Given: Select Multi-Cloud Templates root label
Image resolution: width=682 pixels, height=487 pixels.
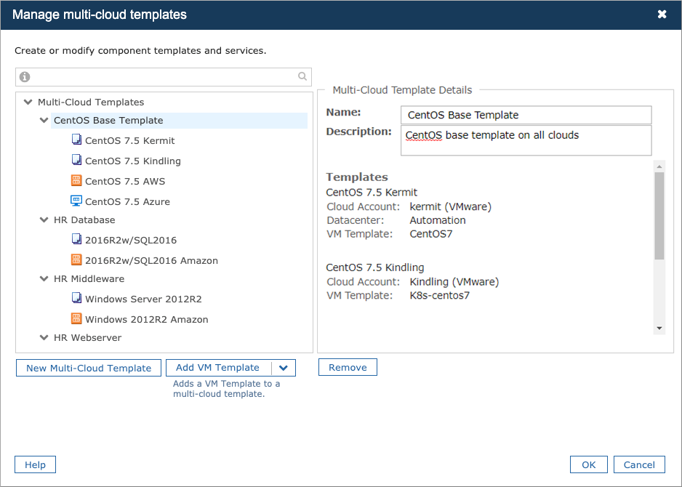Looking at the screenshot, I should (91, 102).
